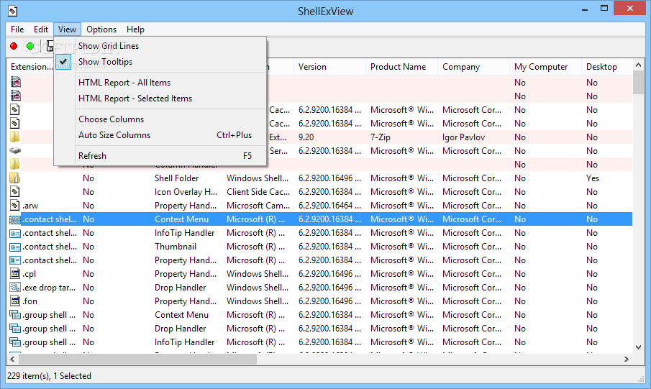Choose HTML Report - Selected Items
The width and height of the screenshot is (651, 389).
pos(160,99)
